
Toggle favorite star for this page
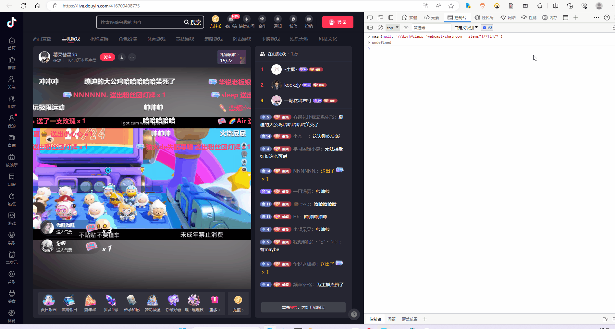point(451,6)
